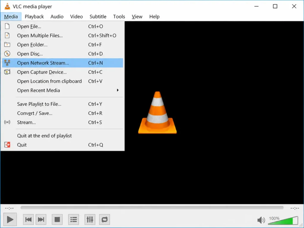This screenshot has height=228, width=304.
Task: Click the Open Disc icon
Action: coord(7,53)
